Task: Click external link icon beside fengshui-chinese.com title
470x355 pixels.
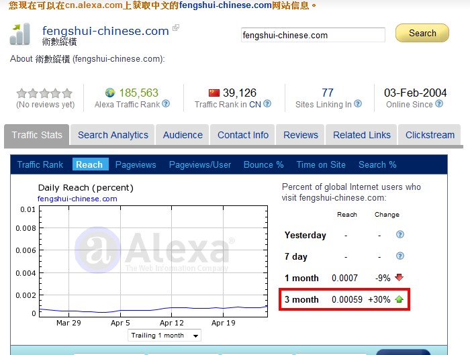Action: 176,28
